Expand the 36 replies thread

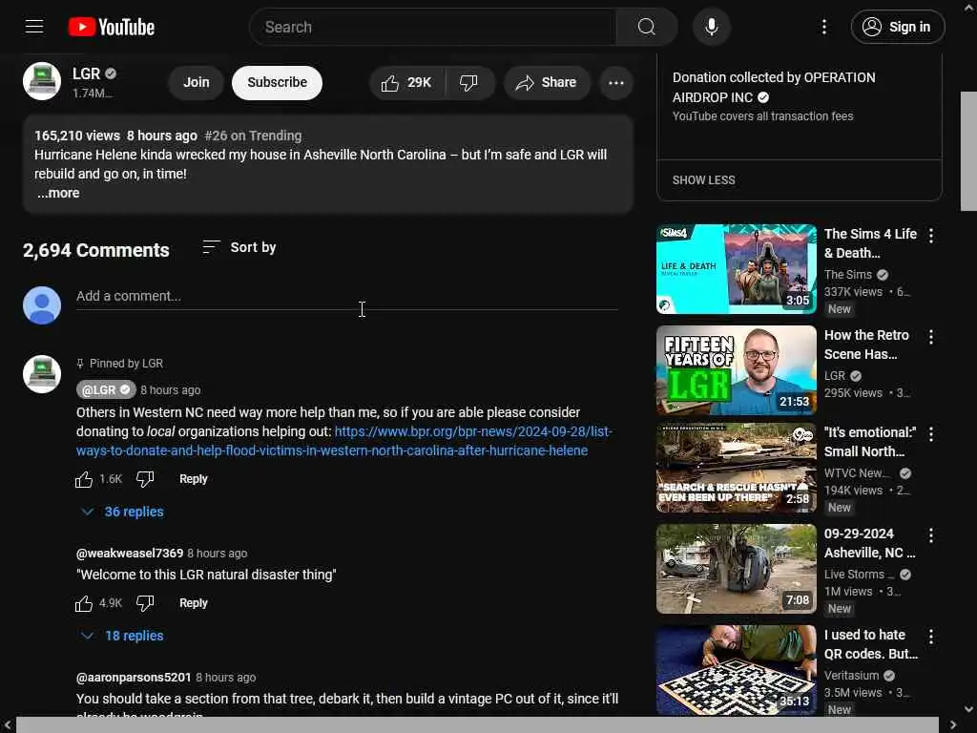pos(123,512)
